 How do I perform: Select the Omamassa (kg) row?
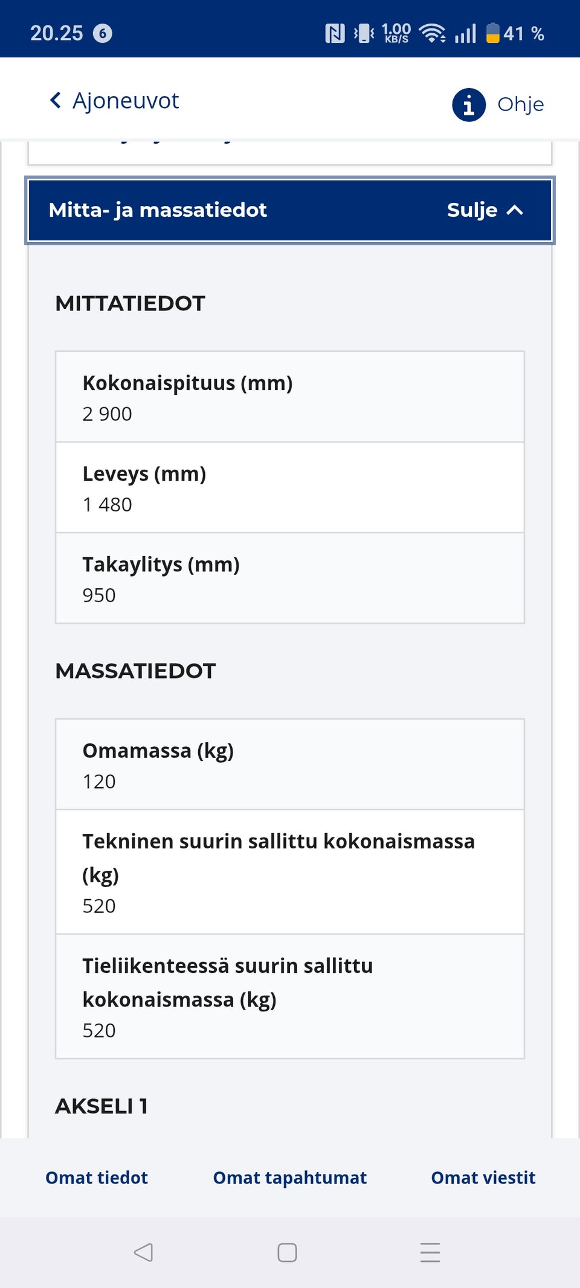(x=290, y=764)
